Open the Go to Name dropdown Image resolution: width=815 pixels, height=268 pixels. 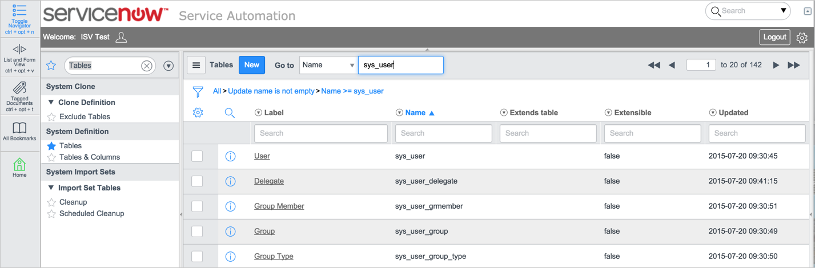click(x=328, y=65)
